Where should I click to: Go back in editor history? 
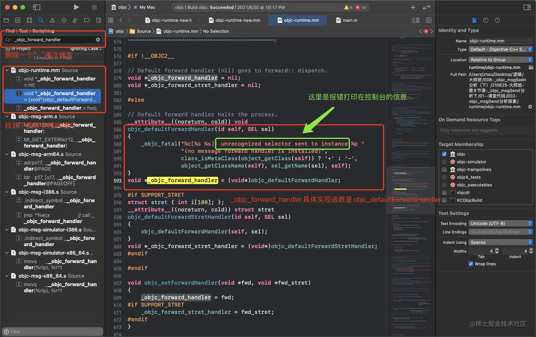pos(121,20)
